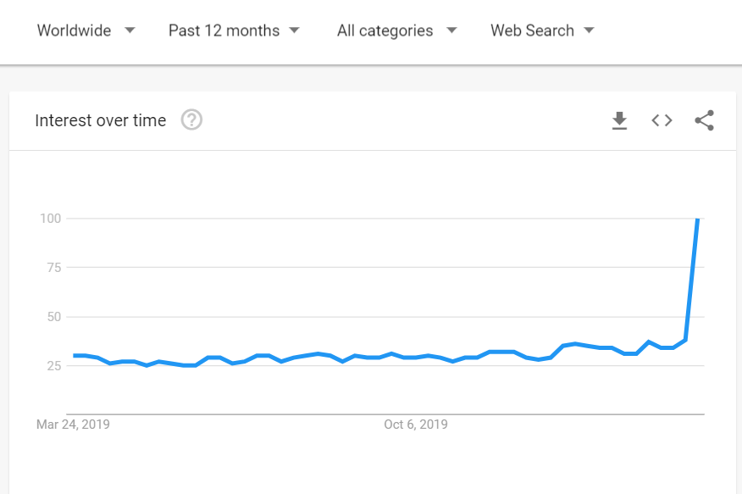Download the interest over time data
Image resolution: width=742 pixels, height=494 pixels.
(620, 120)
